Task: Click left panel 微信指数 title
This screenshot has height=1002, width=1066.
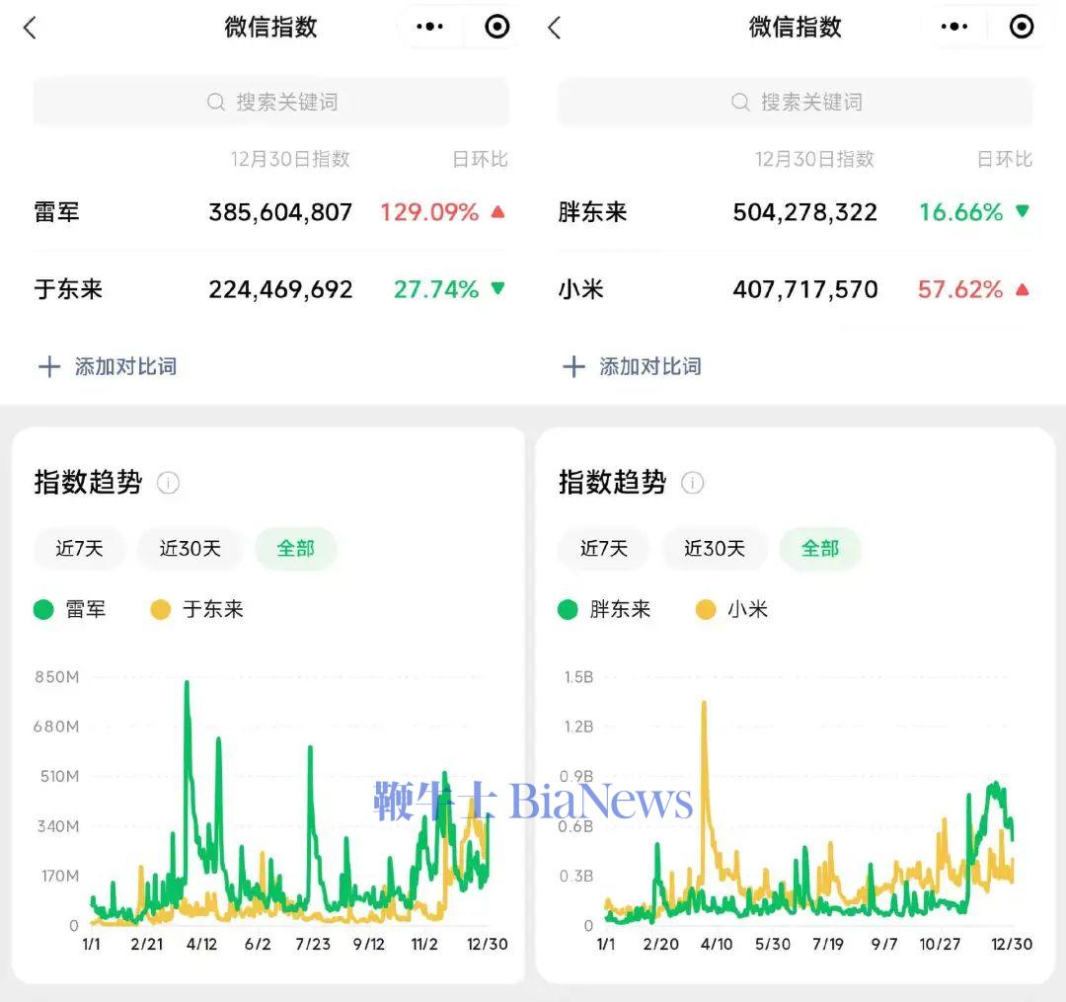Action: [x=271, y=28]
